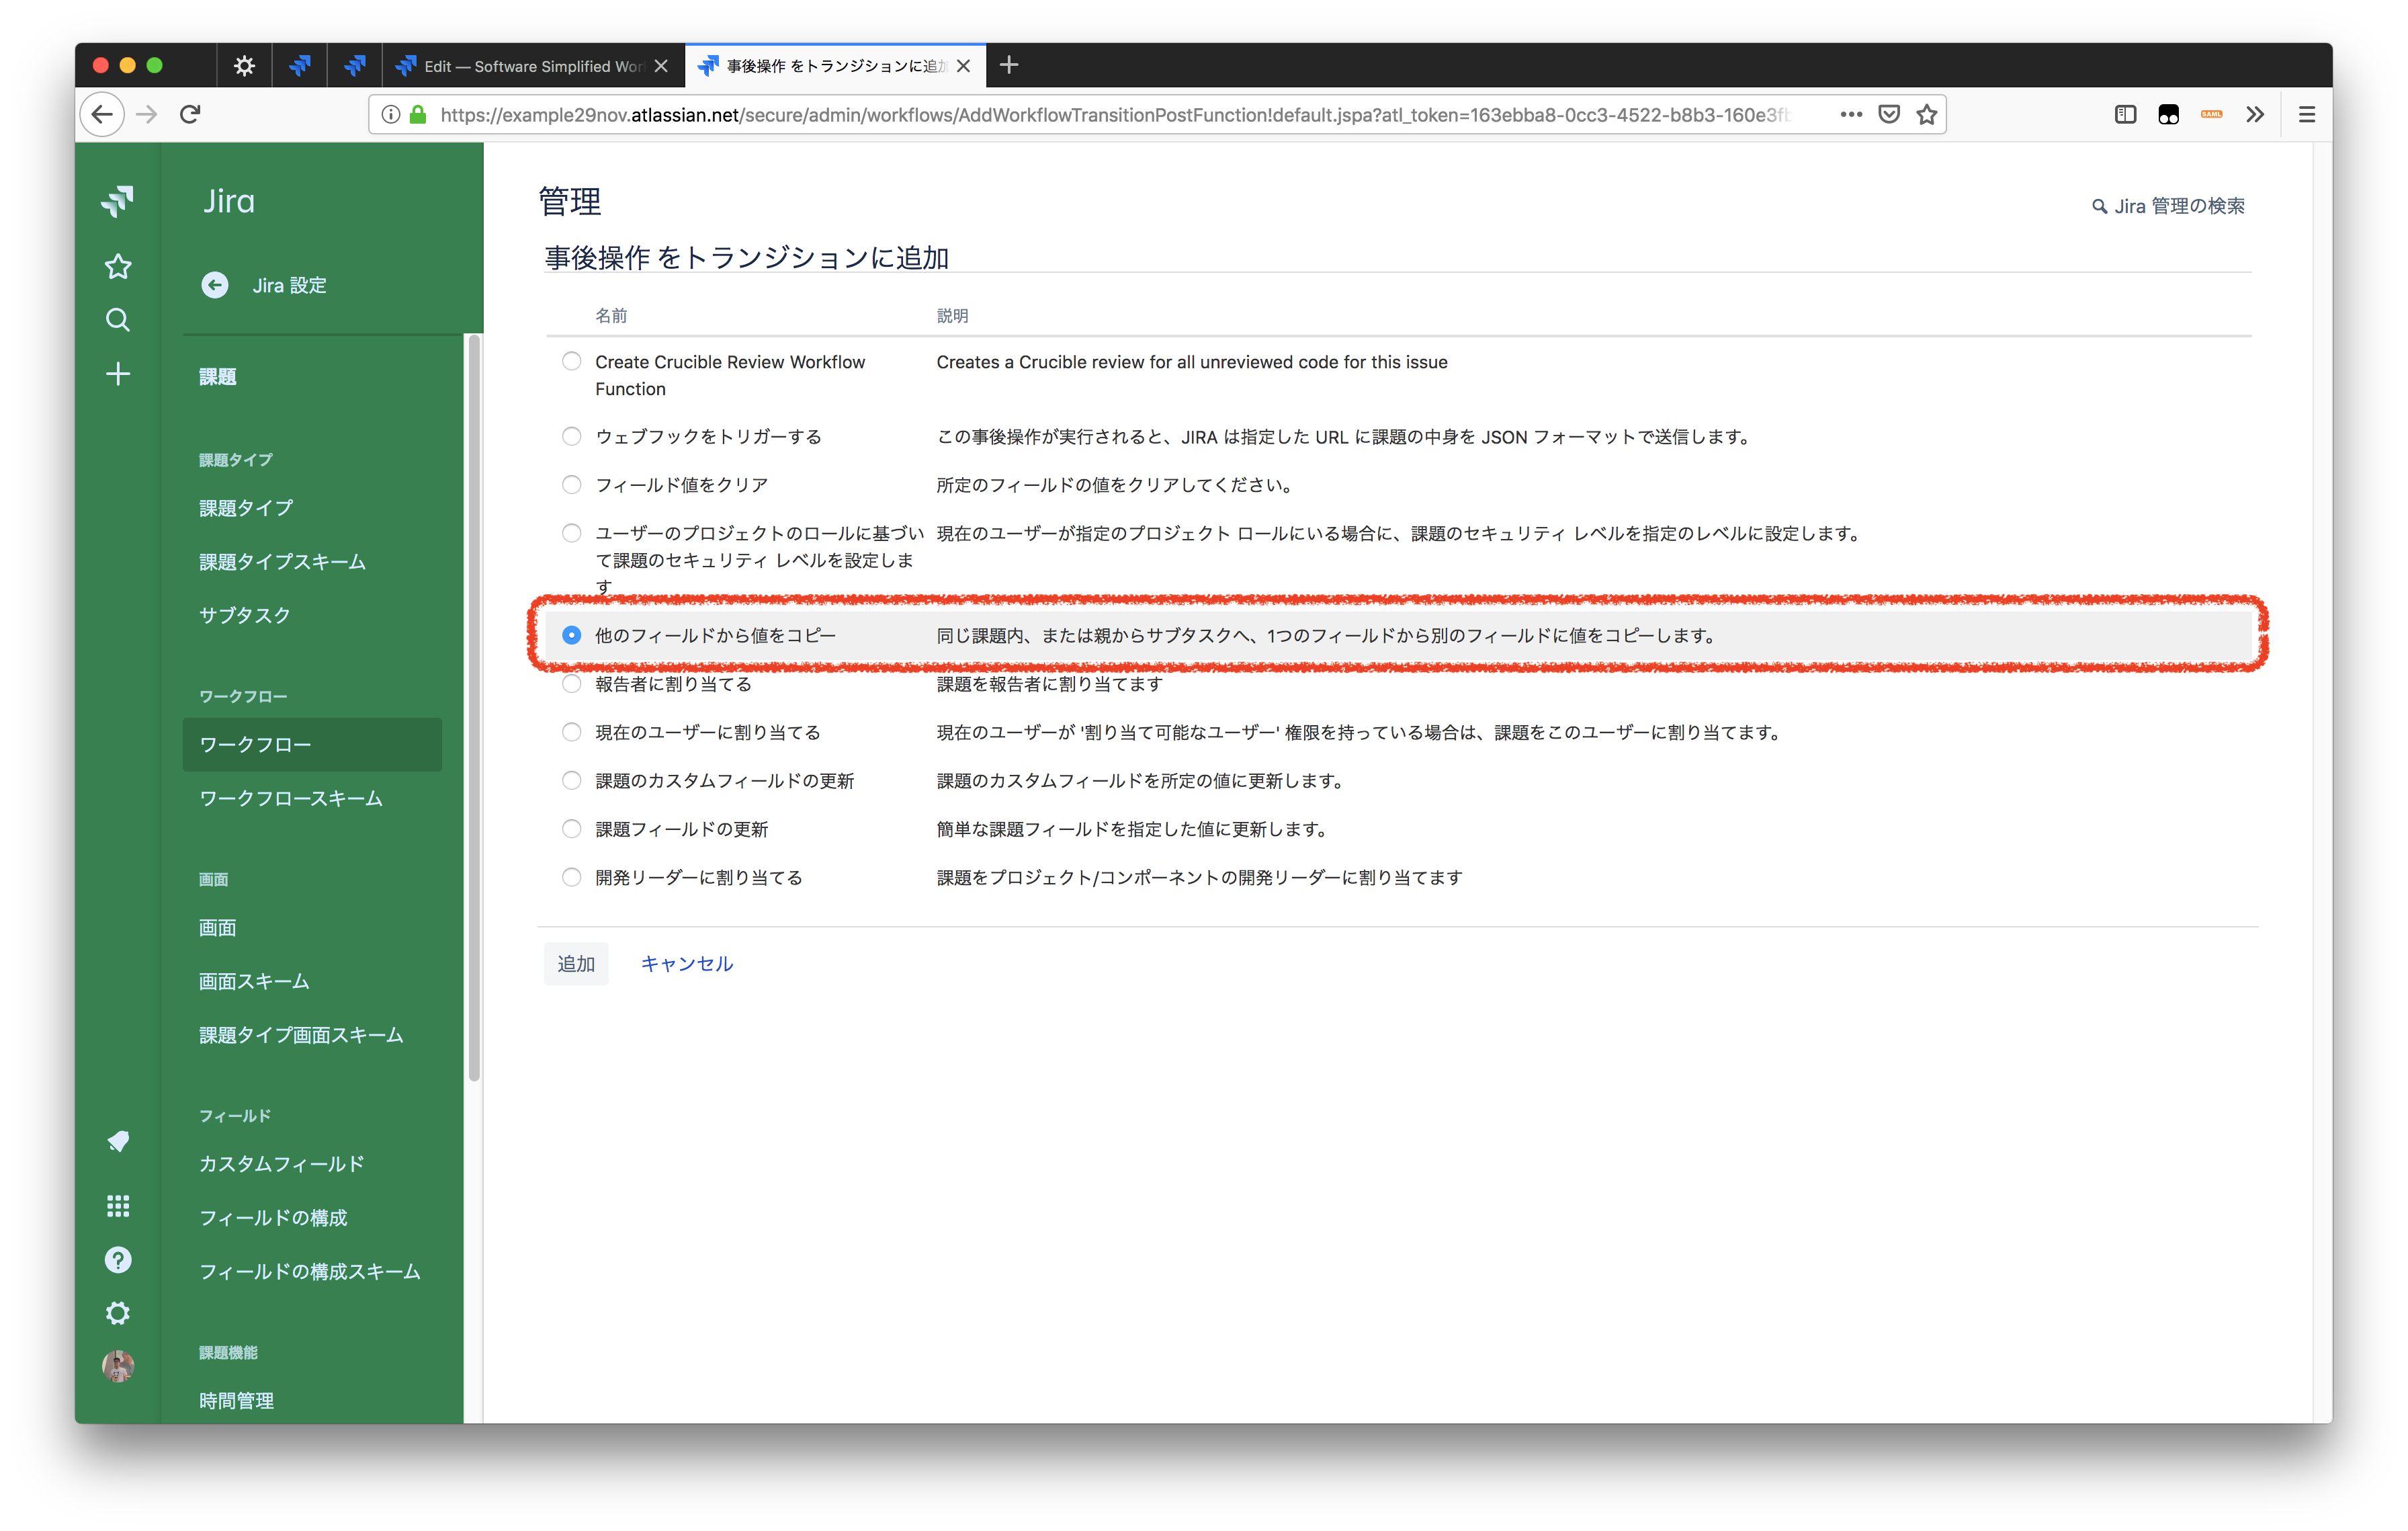Image resolution: width=2408 pixels, height=1531 pixels.
Task: Open the sidebar search magnifier icon
Action: coord(118,320)
